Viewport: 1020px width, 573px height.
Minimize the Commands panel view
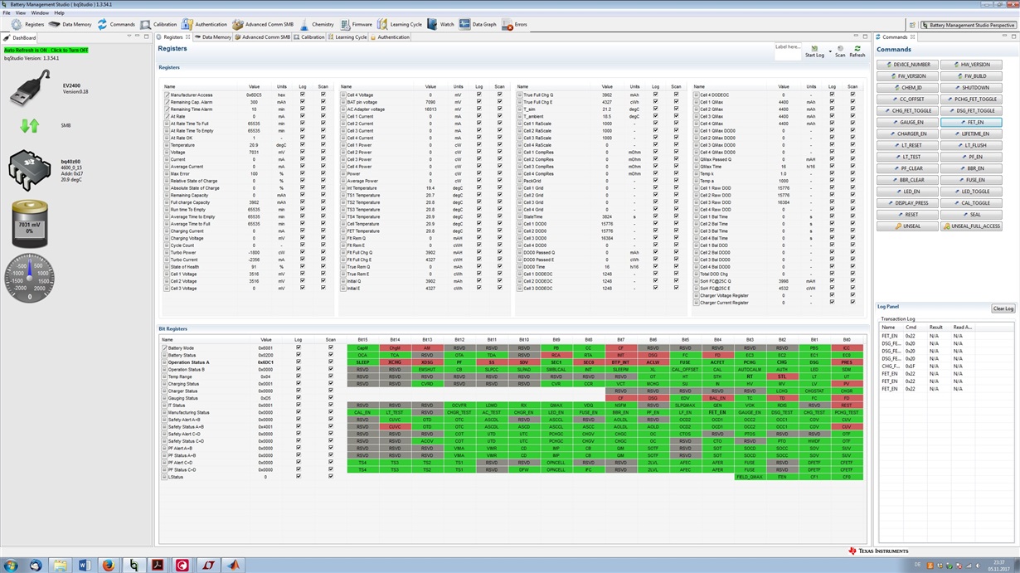tap(1006, 37)
